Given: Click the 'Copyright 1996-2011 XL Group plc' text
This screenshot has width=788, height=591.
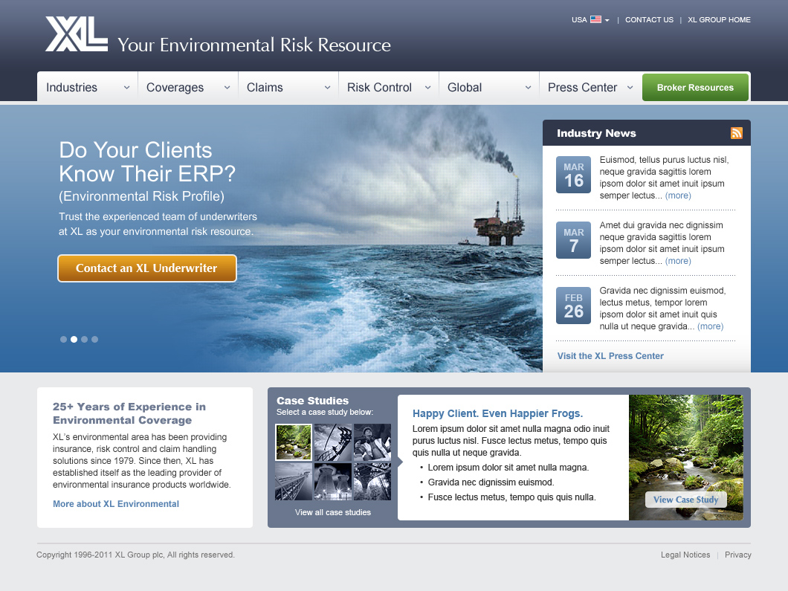Looking at the screenshot, I should tap(100, 555).
